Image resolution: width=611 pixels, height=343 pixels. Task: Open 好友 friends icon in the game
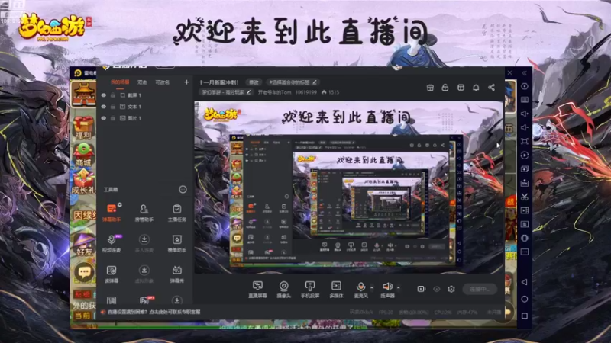click(83, 245)
